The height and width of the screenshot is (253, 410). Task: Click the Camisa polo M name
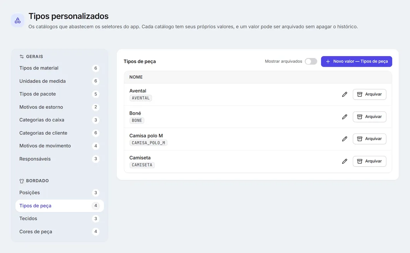(146, 135)
